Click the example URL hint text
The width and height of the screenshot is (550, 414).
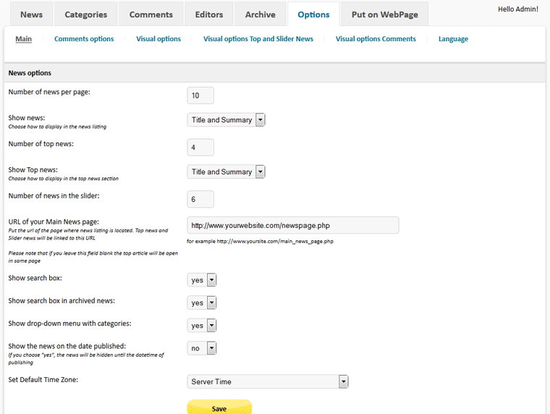click(260, 242)
